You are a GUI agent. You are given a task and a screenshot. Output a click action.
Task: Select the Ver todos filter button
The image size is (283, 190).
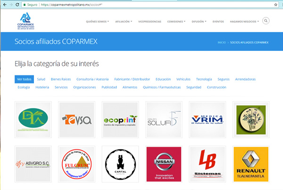pos(24,79)
